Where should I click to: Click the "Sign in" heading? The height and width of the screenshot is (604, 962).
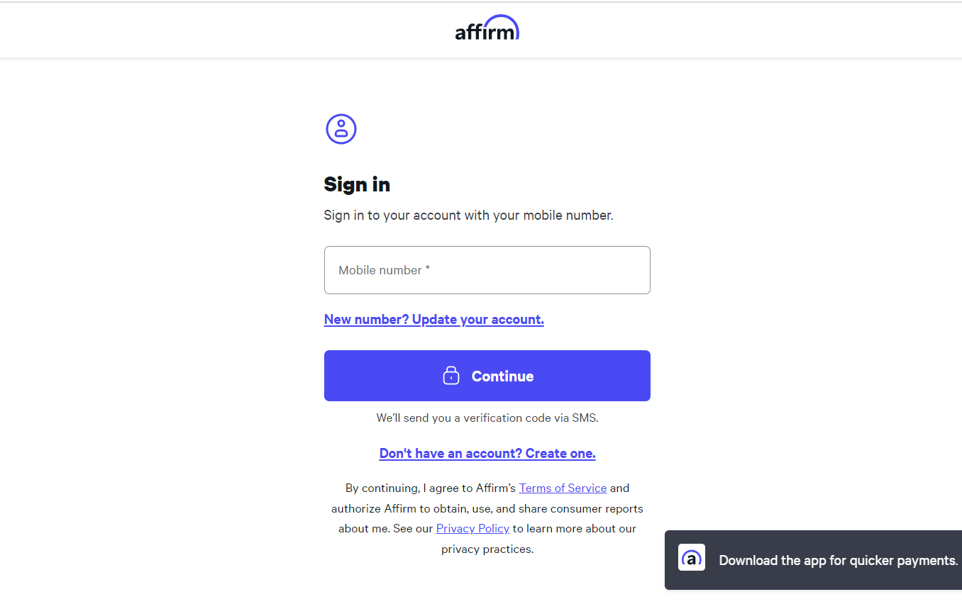point(357,185)
